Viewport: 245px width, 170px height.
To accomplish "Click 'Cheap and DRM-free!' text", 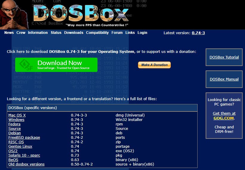I will click(224, 129).
